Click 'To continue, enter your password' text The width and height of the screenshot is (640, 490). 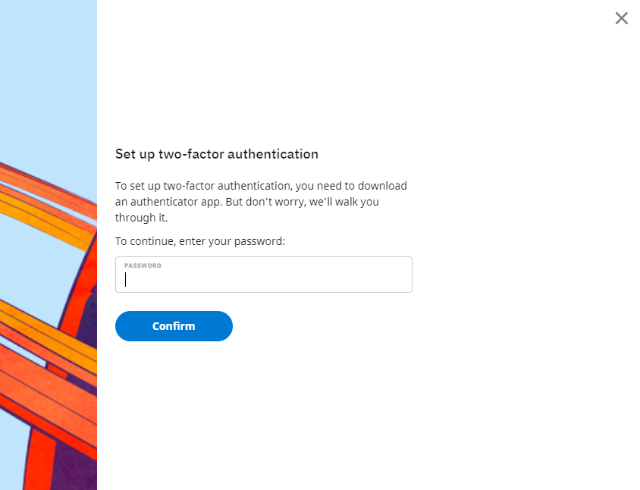tap(200, 241)
